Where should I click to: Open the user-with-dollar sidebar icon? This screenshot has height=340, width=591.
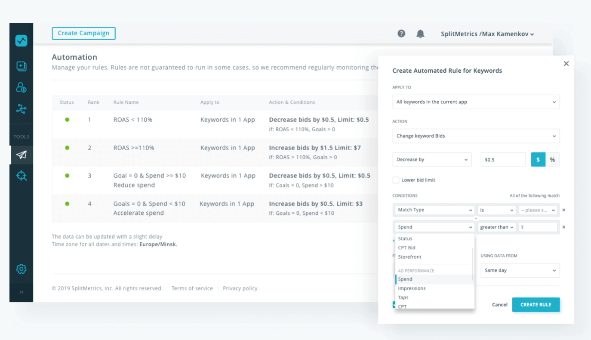tap(21, 87)
